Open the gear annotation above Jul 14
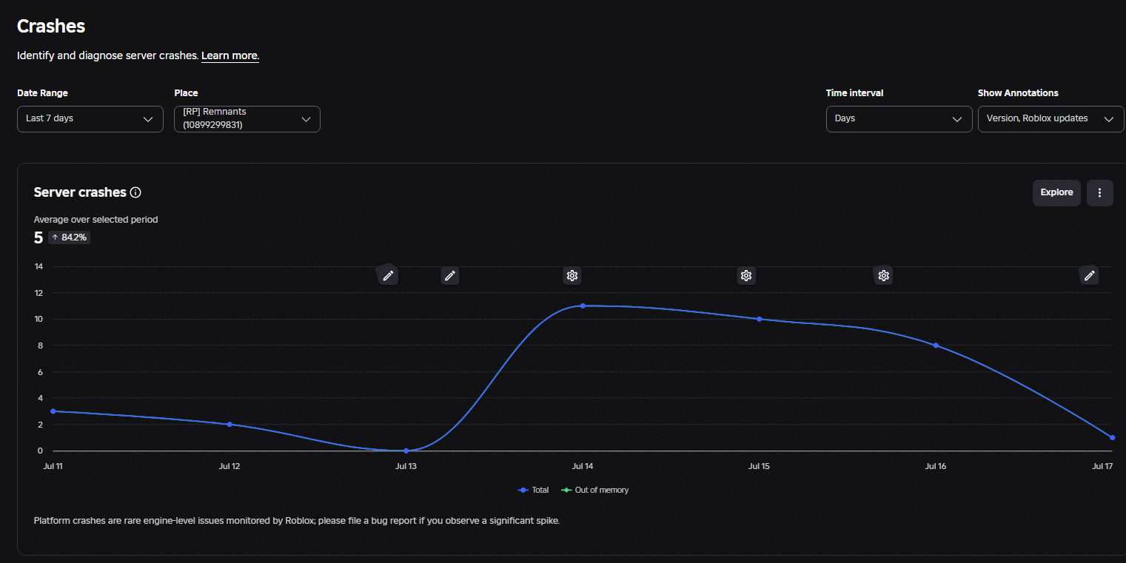The height and width of the screenshot is (563, 1126). pyautogui.click(x=572, y=275)
